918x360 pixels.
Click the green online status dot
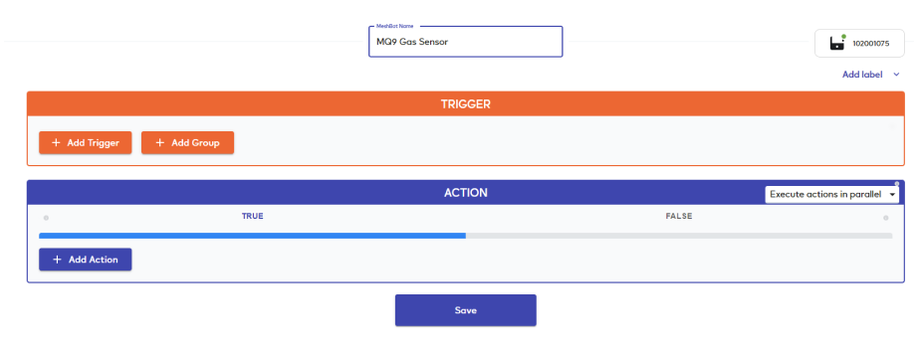[843, 37]
